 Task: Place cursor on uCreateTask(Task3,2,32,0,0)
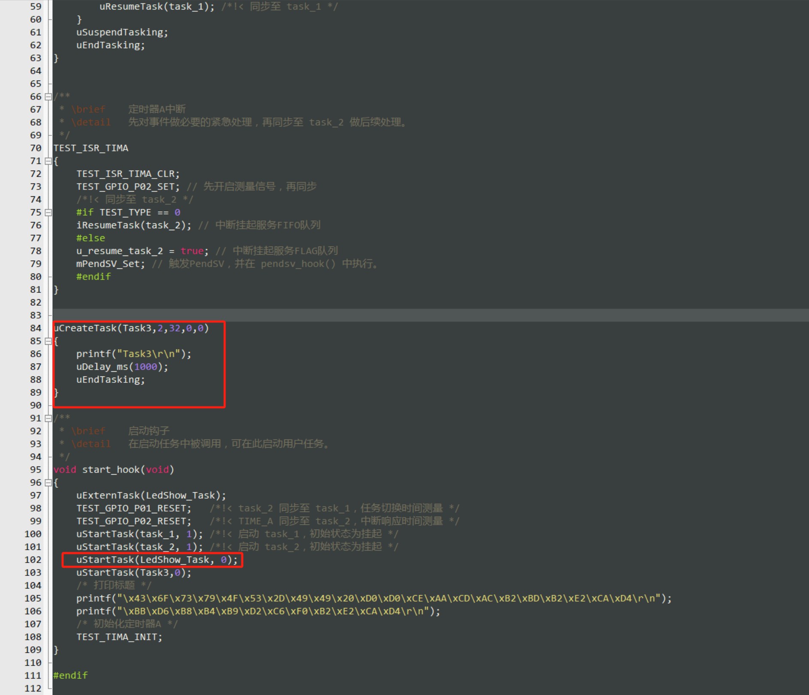tap(131, 328)
